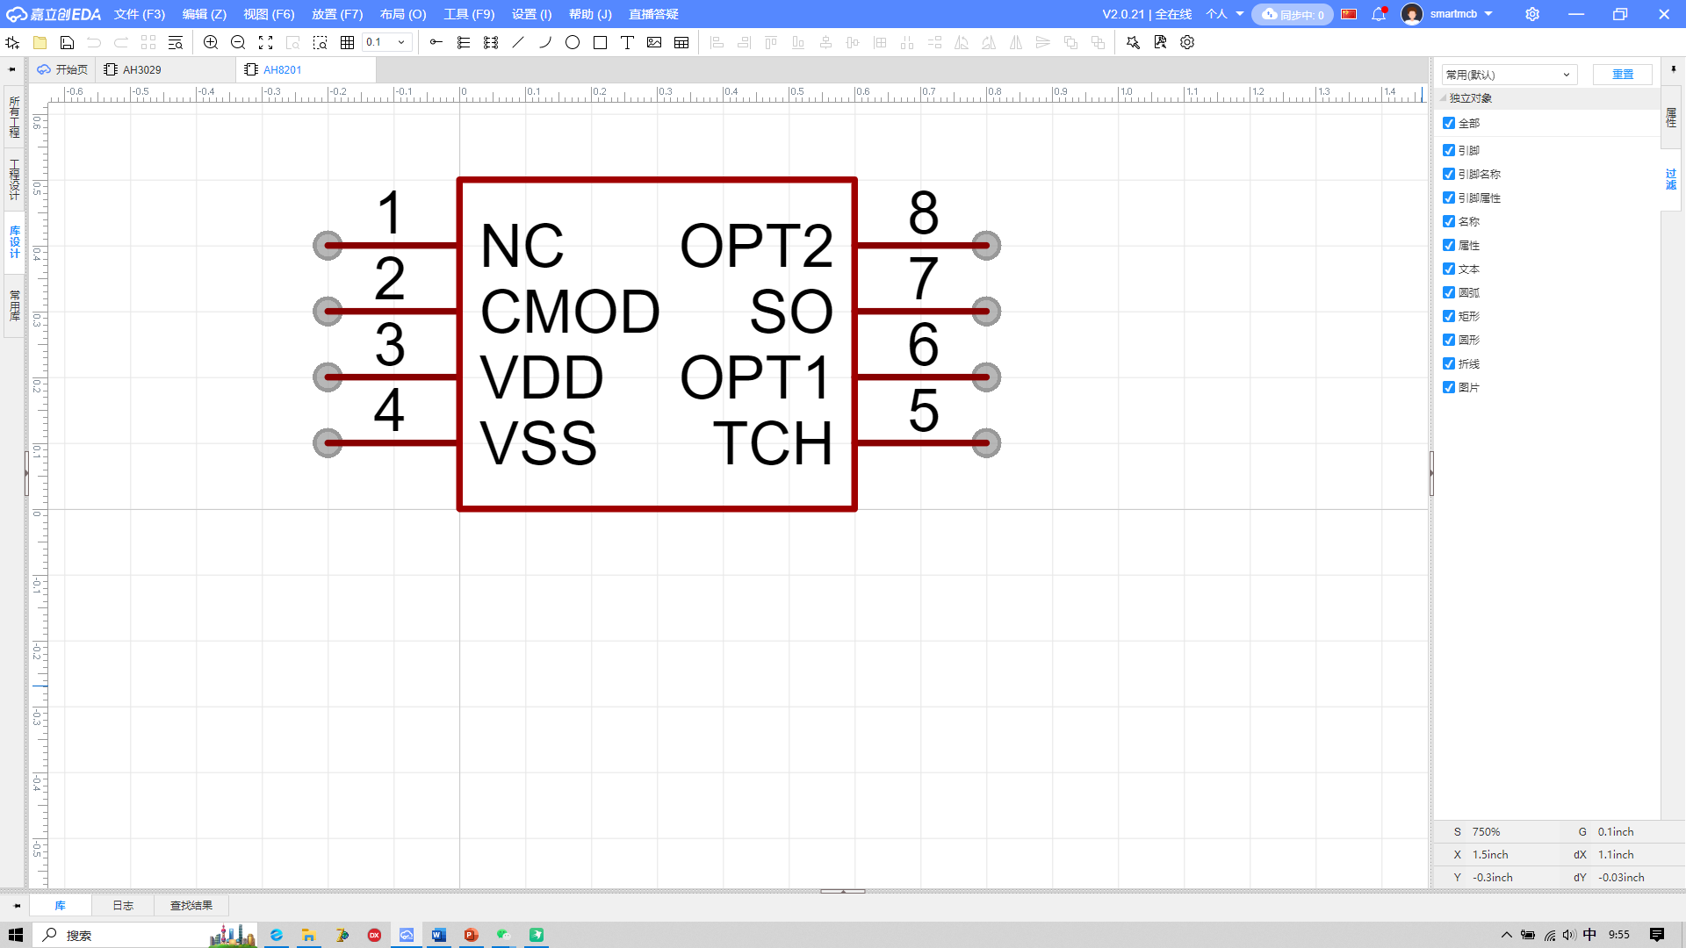1686x948 pixels.
Task: Open Word from the Windows taskbar
Action: coord(439,935)
